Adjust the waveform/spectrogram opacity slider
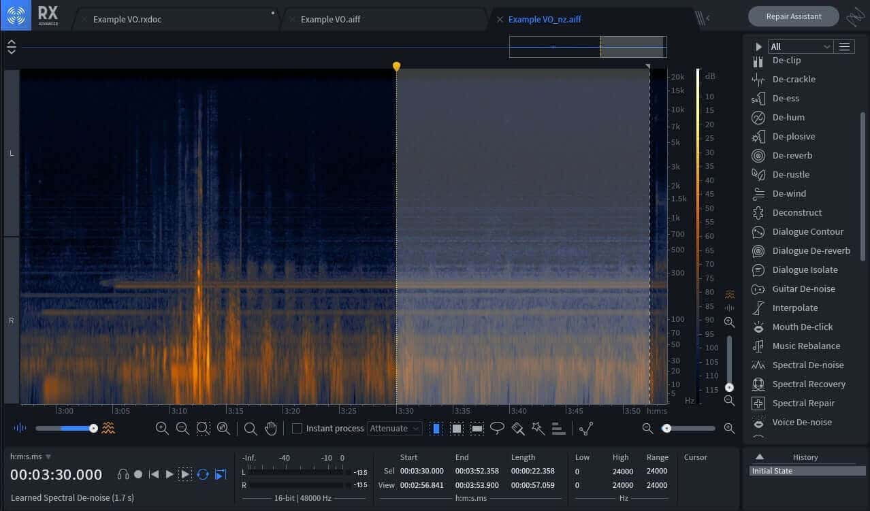This screenshot has width=870, height=511. (65, 428)
